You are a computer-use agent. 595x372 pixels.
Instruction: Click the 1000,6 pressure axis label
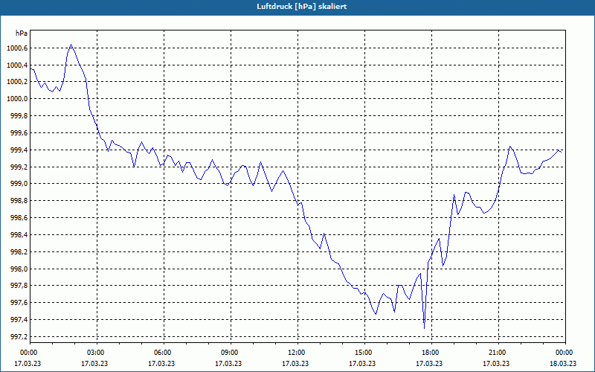tap(17, 48)
